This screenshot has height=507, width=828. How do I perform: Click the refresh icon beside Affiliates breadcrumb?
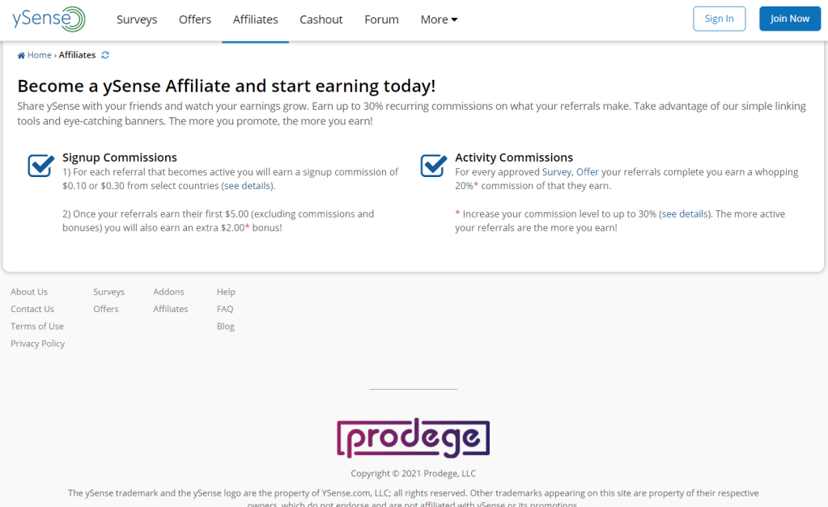click(x=105, y=55)
